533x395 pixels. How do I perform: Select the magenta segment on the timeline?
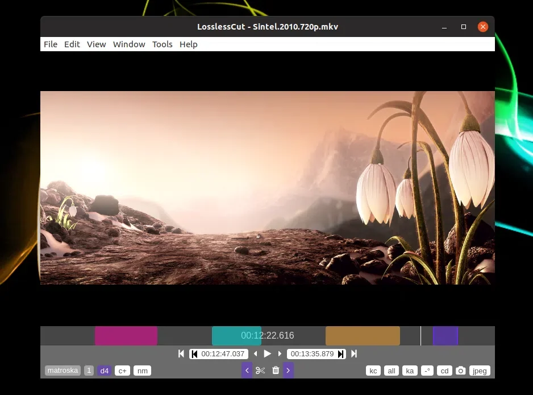126,336
